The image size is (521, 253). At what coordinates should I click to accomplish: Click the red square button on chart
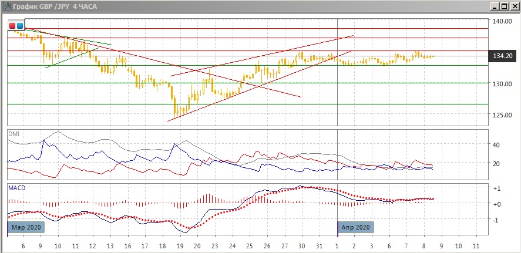[13, 26]
